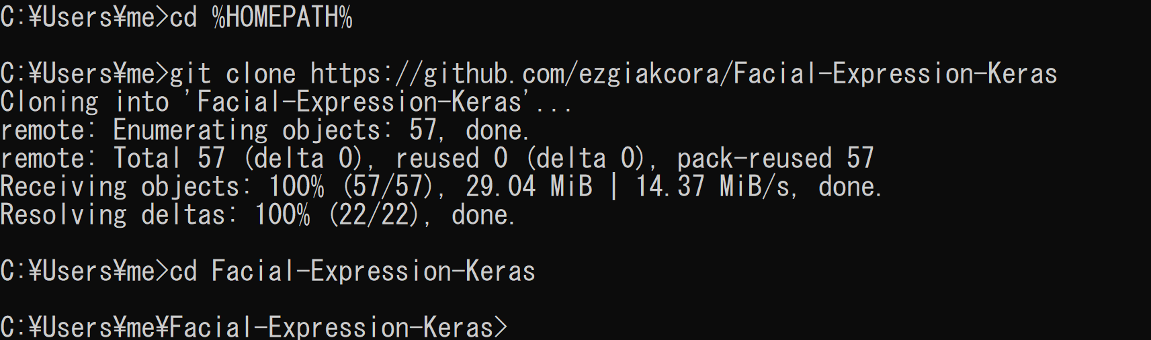1151x340 pixels.
Task: Click the Resolving deltas line
Action: [x=257, y=215]
